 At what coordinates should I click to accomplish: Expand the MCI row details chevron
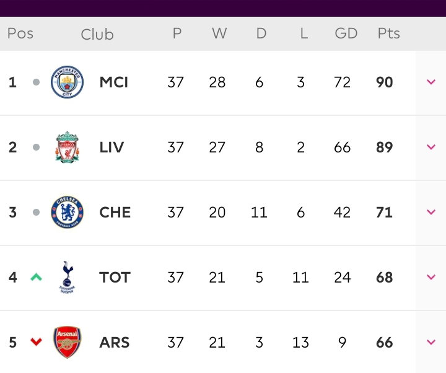431,82
